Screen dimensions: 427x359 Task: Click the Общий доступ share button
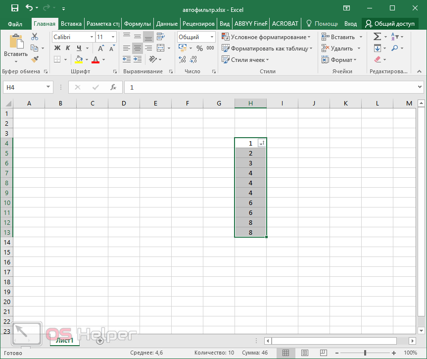tap(390, 23)
